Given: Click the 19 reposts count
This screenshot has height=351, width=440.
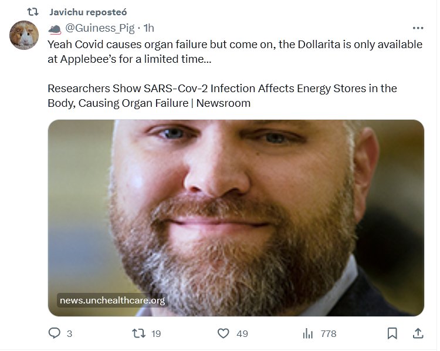Looking at the screenshot, I should point(156,333).
